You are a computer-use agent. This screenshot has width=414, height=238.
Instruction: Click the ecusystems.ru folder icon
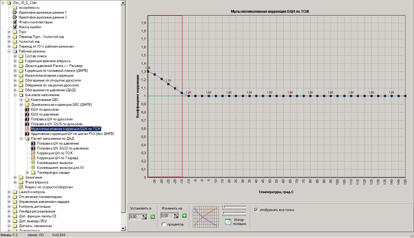pos(15,8)
